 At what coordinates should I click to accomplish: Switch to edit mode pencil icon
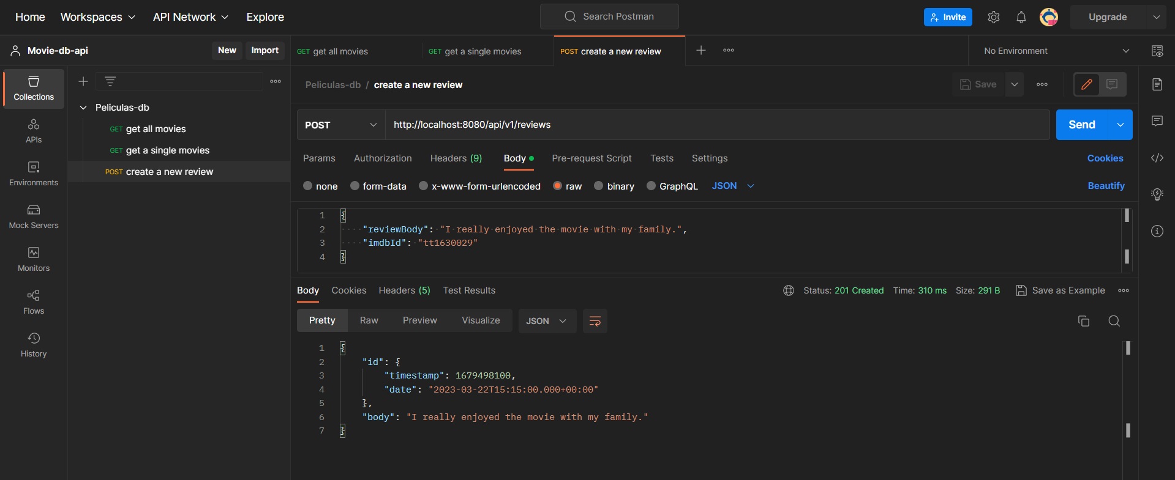(1087, 84)
